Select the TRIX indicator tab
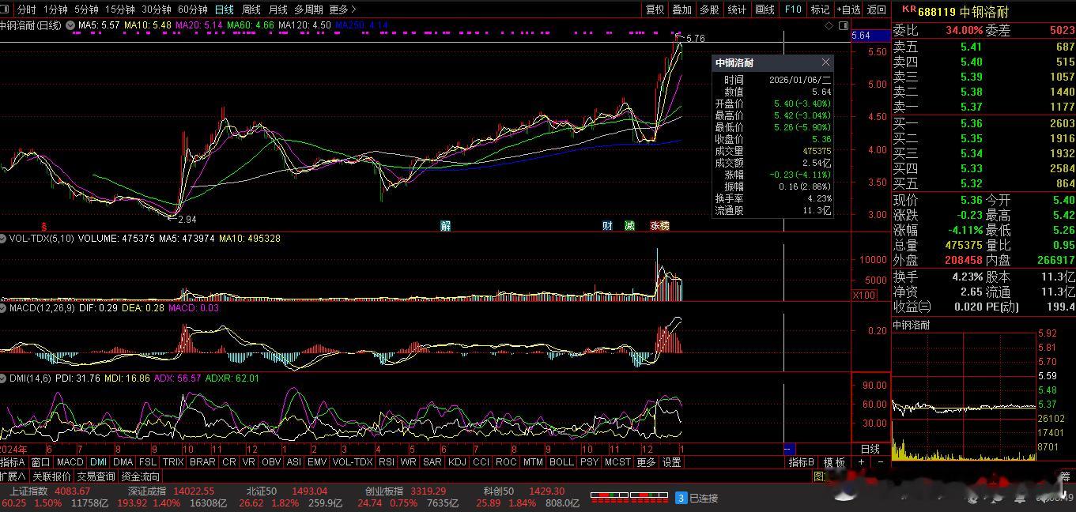 pyautogui.click(x=173, y=462)
